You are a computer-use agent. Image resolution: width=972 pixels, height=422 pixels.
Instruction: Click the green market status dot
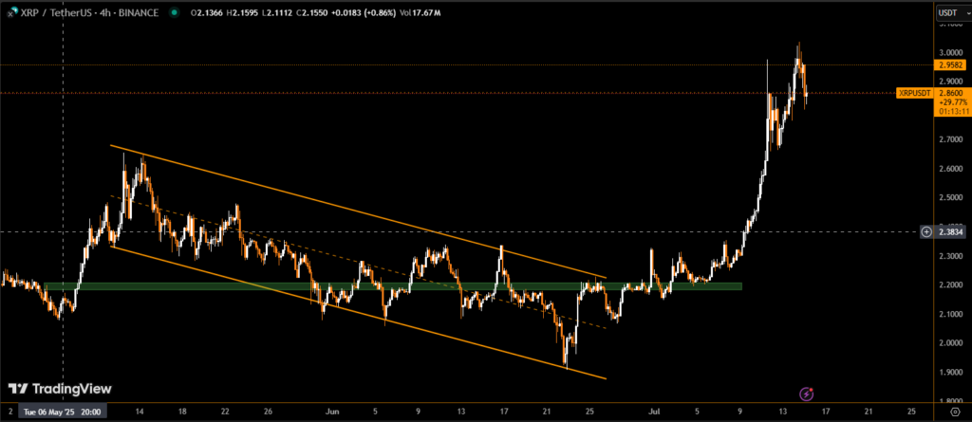click(x=173, y=12)
